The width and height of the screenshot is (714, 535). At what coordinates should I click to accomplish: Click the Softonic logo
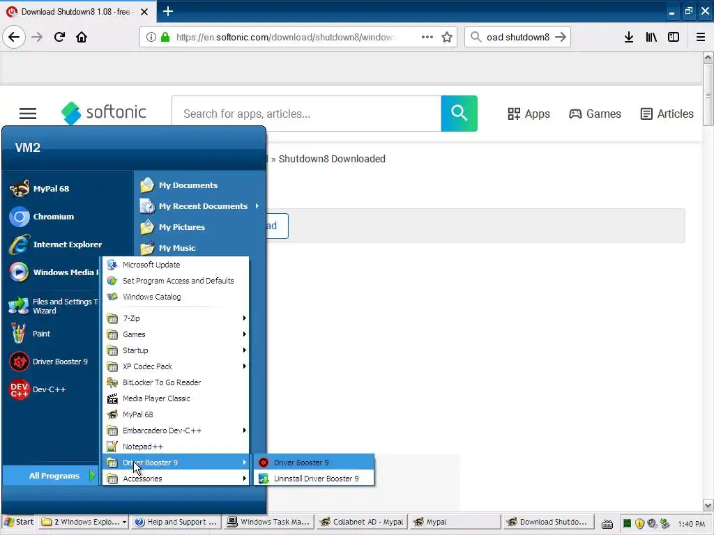[x=104, y=112]
